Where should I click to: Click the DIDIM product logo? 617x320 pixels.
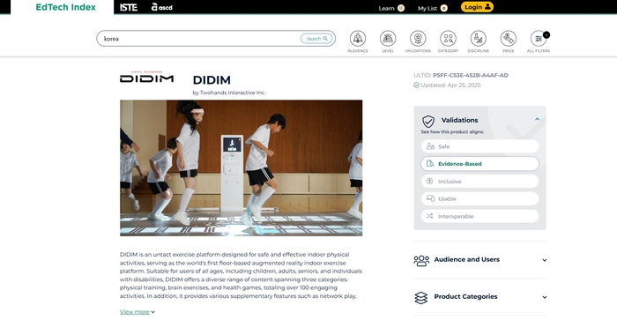point(147,78)
